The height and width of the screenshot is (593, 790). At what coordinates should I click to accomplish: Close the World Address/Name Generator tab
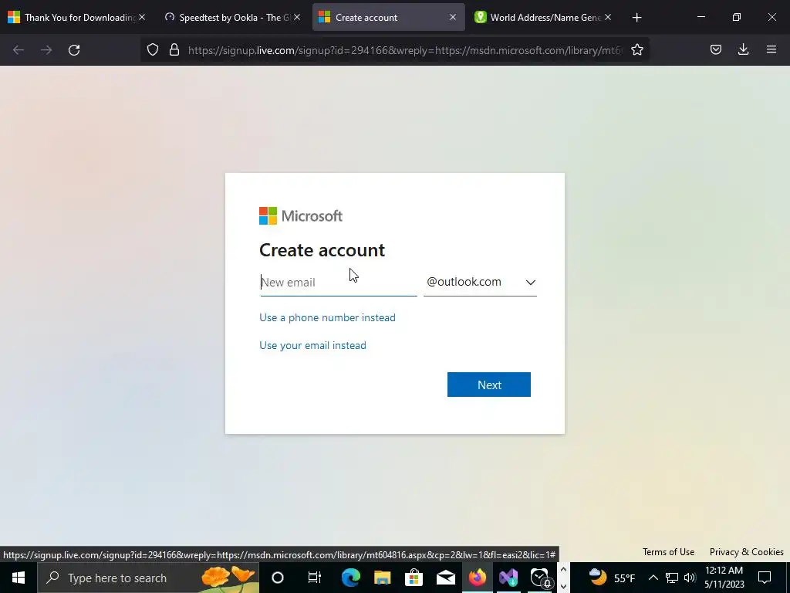tap(608, 17)
